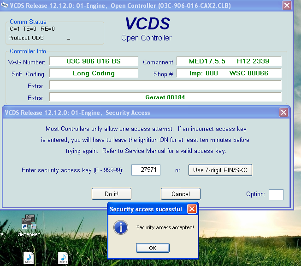
Task: Cancel the Security Access dialog
Action: (181, 194)
